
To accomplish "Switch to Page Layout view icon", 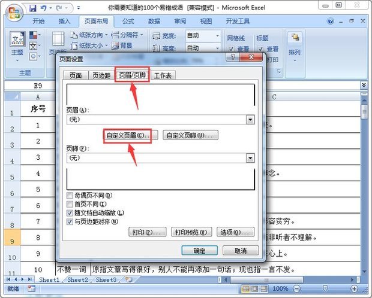I will 255,289.
